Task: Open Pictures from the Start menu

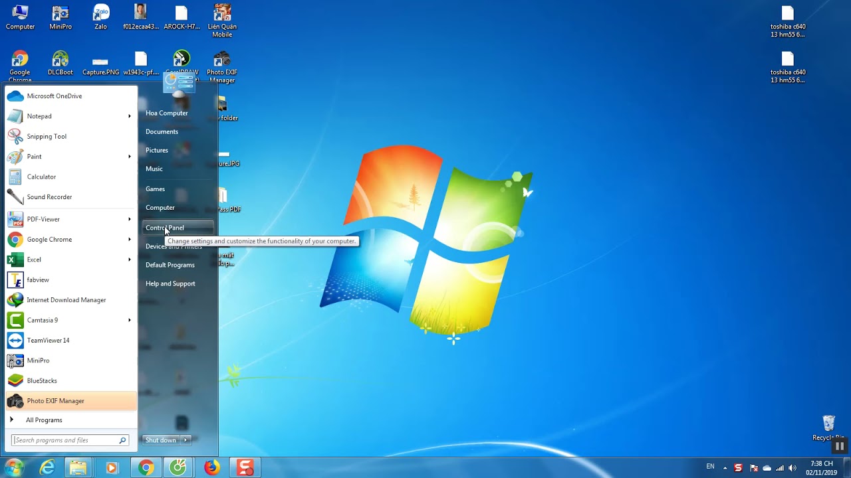Action: coord(157,151)
